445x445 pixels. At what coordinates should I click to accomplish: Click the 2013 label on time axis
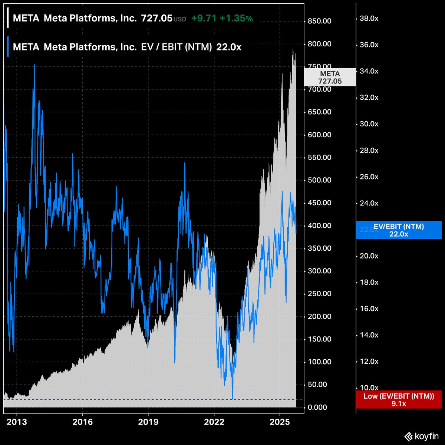coord(17,422)
